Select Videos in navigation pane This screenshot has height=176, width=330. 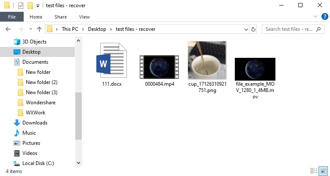(30, 153)
